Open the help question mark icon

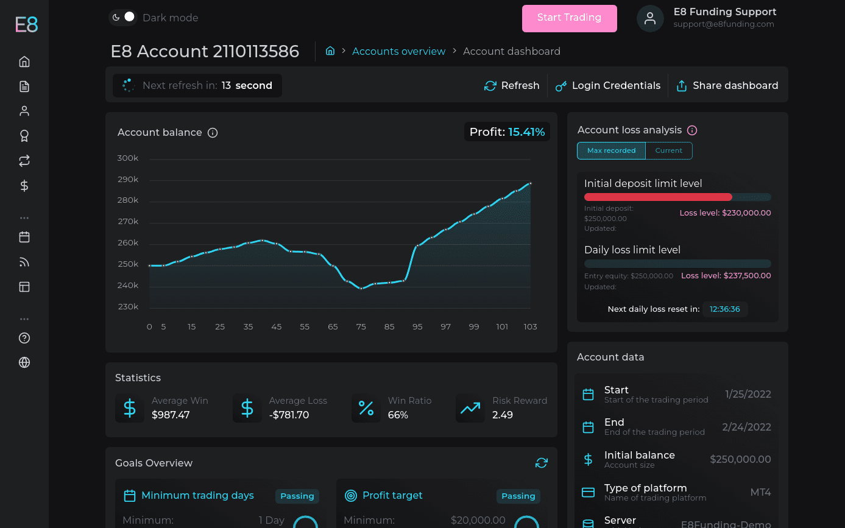pyautogui.click(x=24, y=338)
